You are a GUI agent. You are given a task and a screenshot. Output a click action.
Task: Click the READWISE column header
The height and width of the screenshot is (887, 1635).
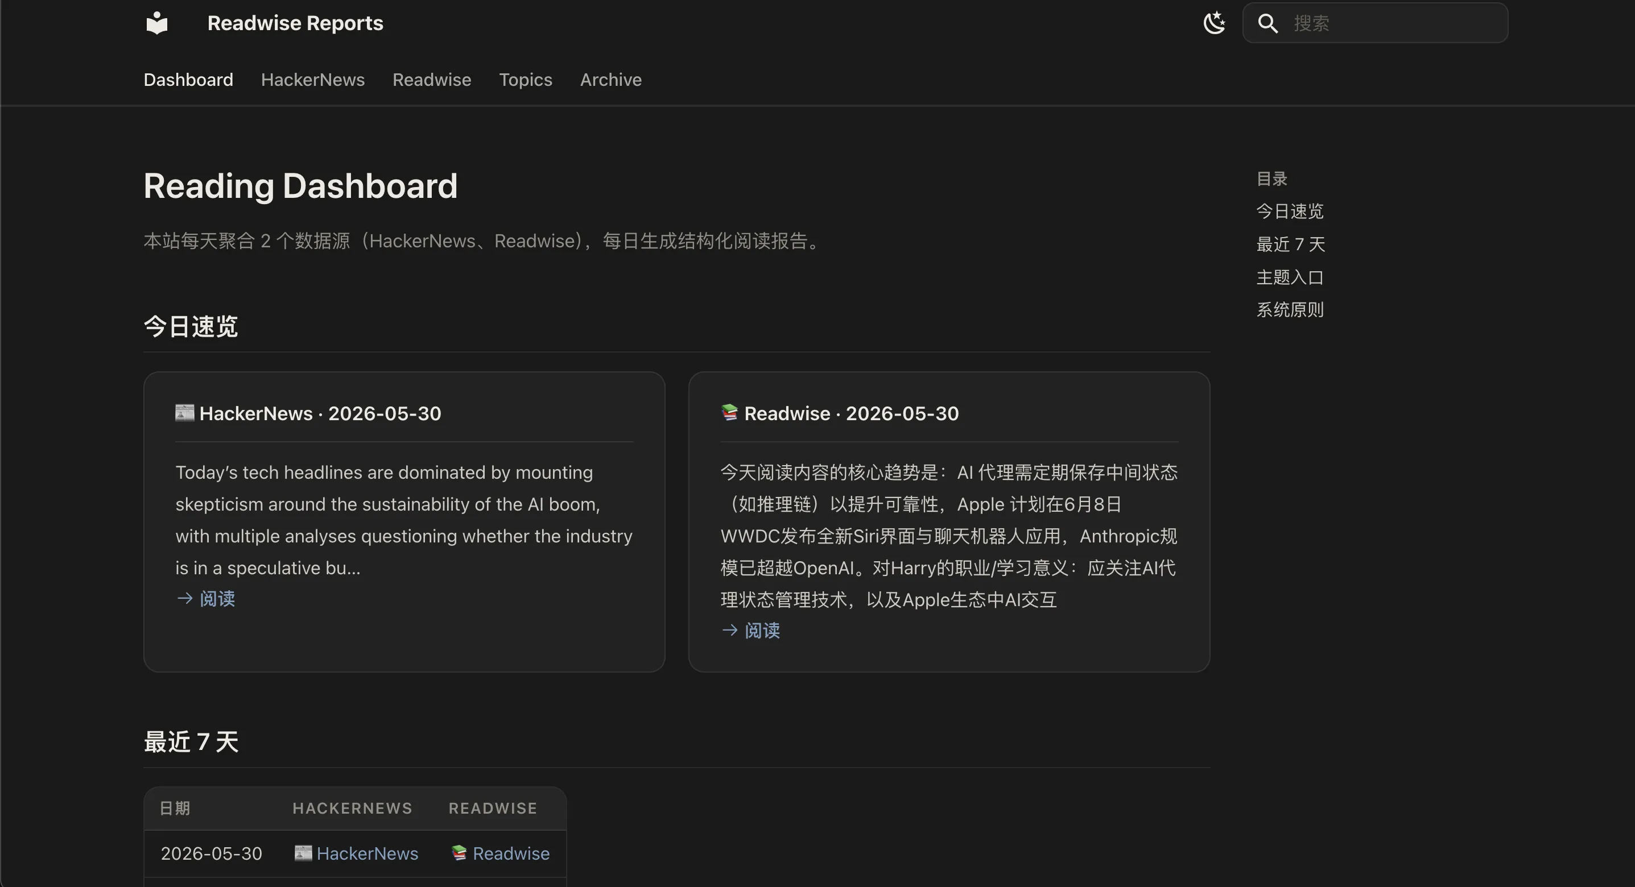click(493, 809)
